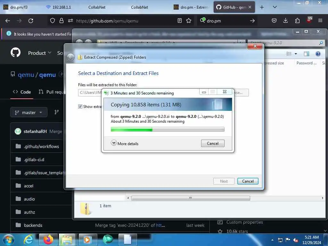Viewport: 328px width, 246px height.
Task: Open Explorer help icon
Action: [318, 54]
